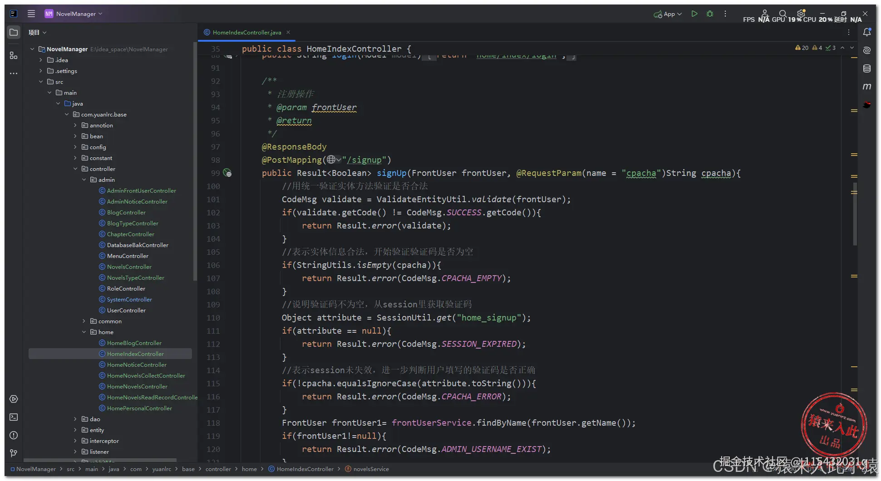The image size is (881, 481).
Task: Click the gutter icon on line 99
Action: pyautogui.click(x=228, y=173)
